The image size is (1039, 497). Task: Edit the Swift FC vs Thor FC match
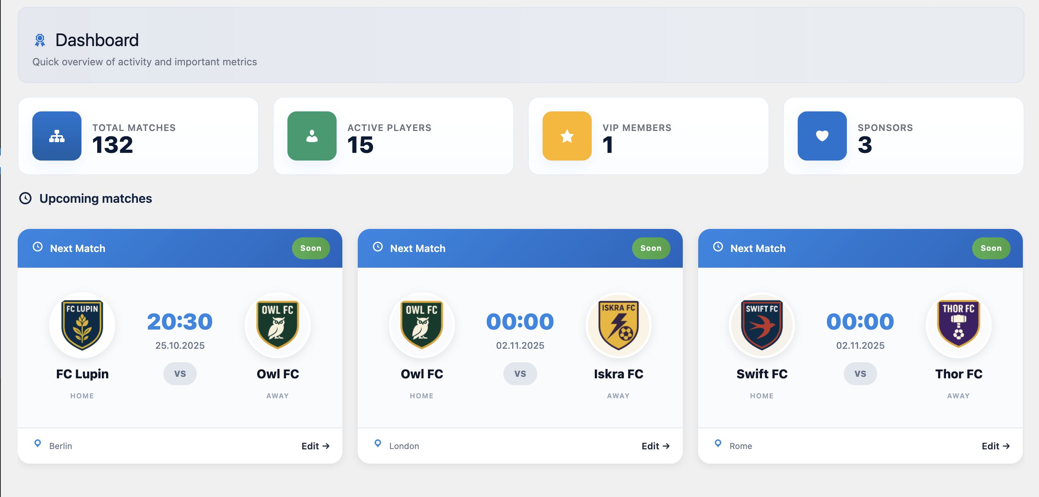[x=996, y=446]
